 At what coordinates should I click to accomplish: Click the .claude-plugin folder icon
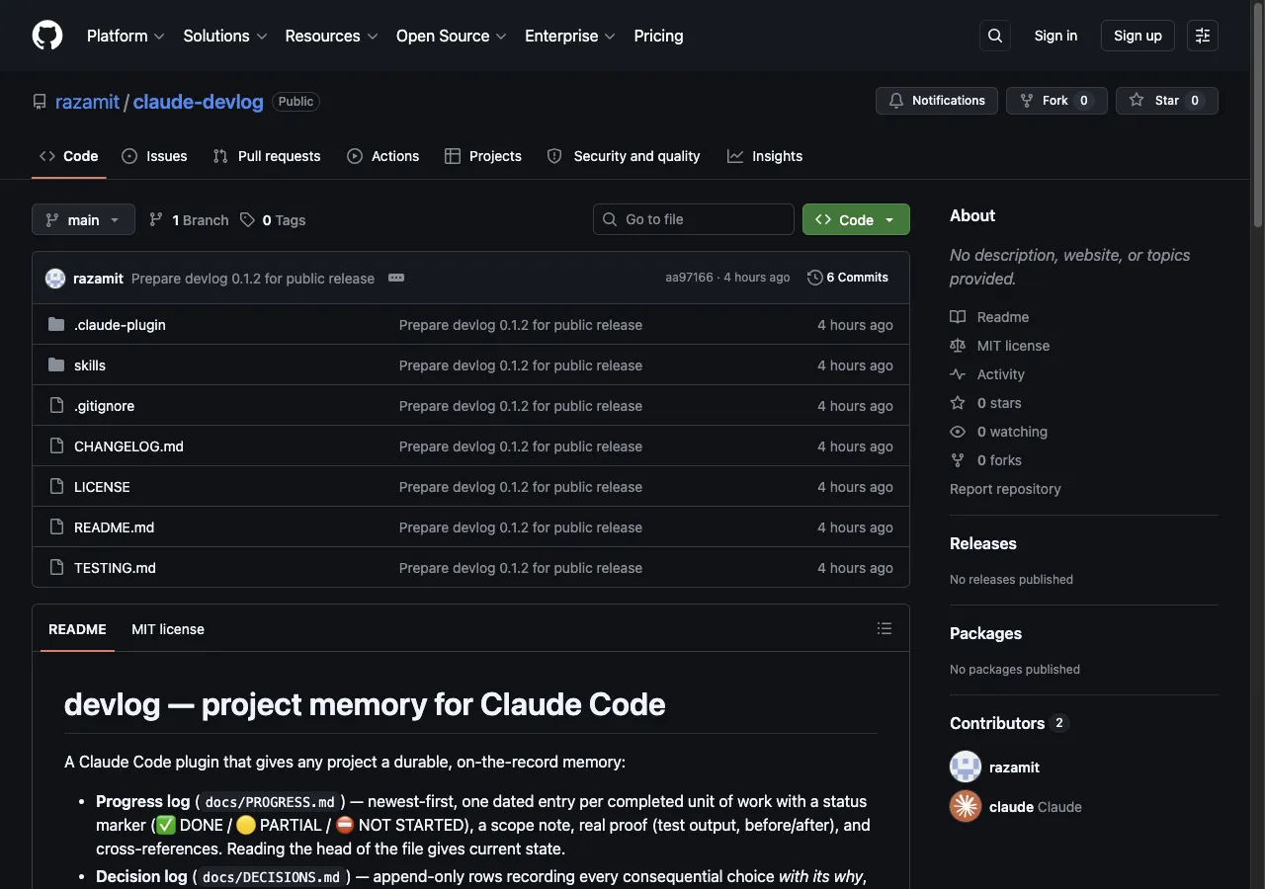tap(56, 324)
